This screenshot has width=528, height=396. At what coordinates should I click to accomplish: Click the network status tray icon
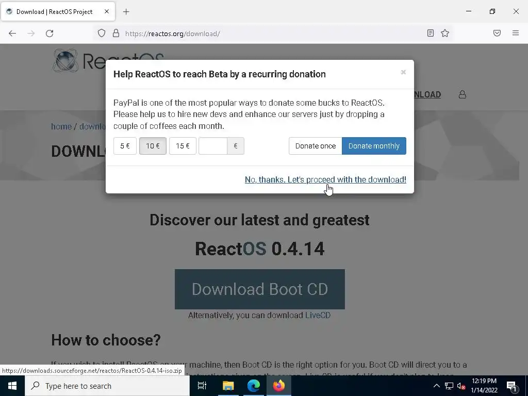click(x=449, y=386)
